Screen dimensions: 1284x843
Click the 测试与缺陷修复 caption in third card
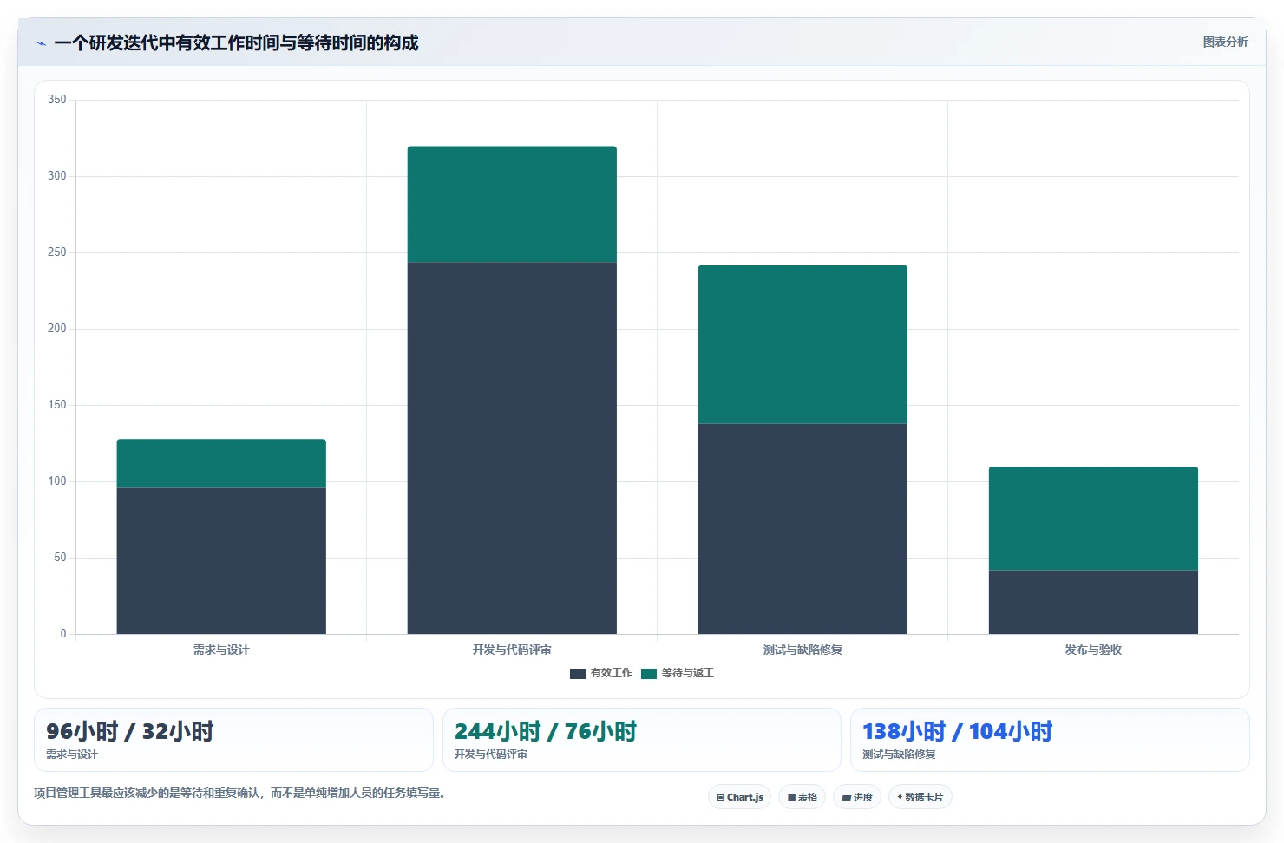899,755
